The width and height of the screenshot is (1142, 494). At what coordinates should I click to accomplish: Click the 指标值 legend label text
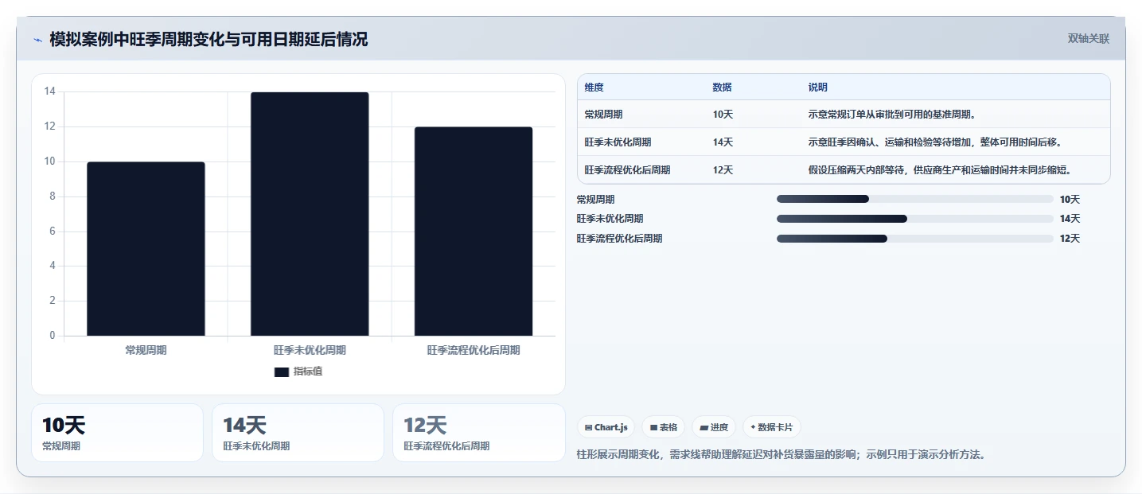click(308, 371)
